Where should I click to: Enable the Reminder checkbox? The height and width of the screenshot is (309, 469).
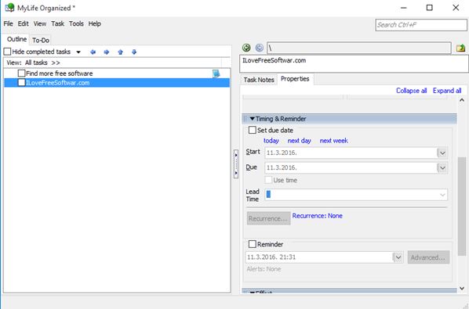point(253,244)
